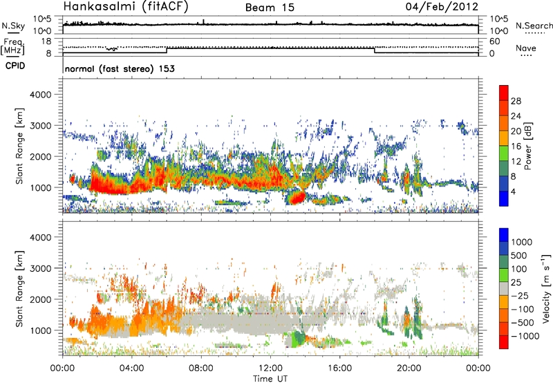Click the 'Beam 15' heading
The image size is (553, 383).
[270, 8]
